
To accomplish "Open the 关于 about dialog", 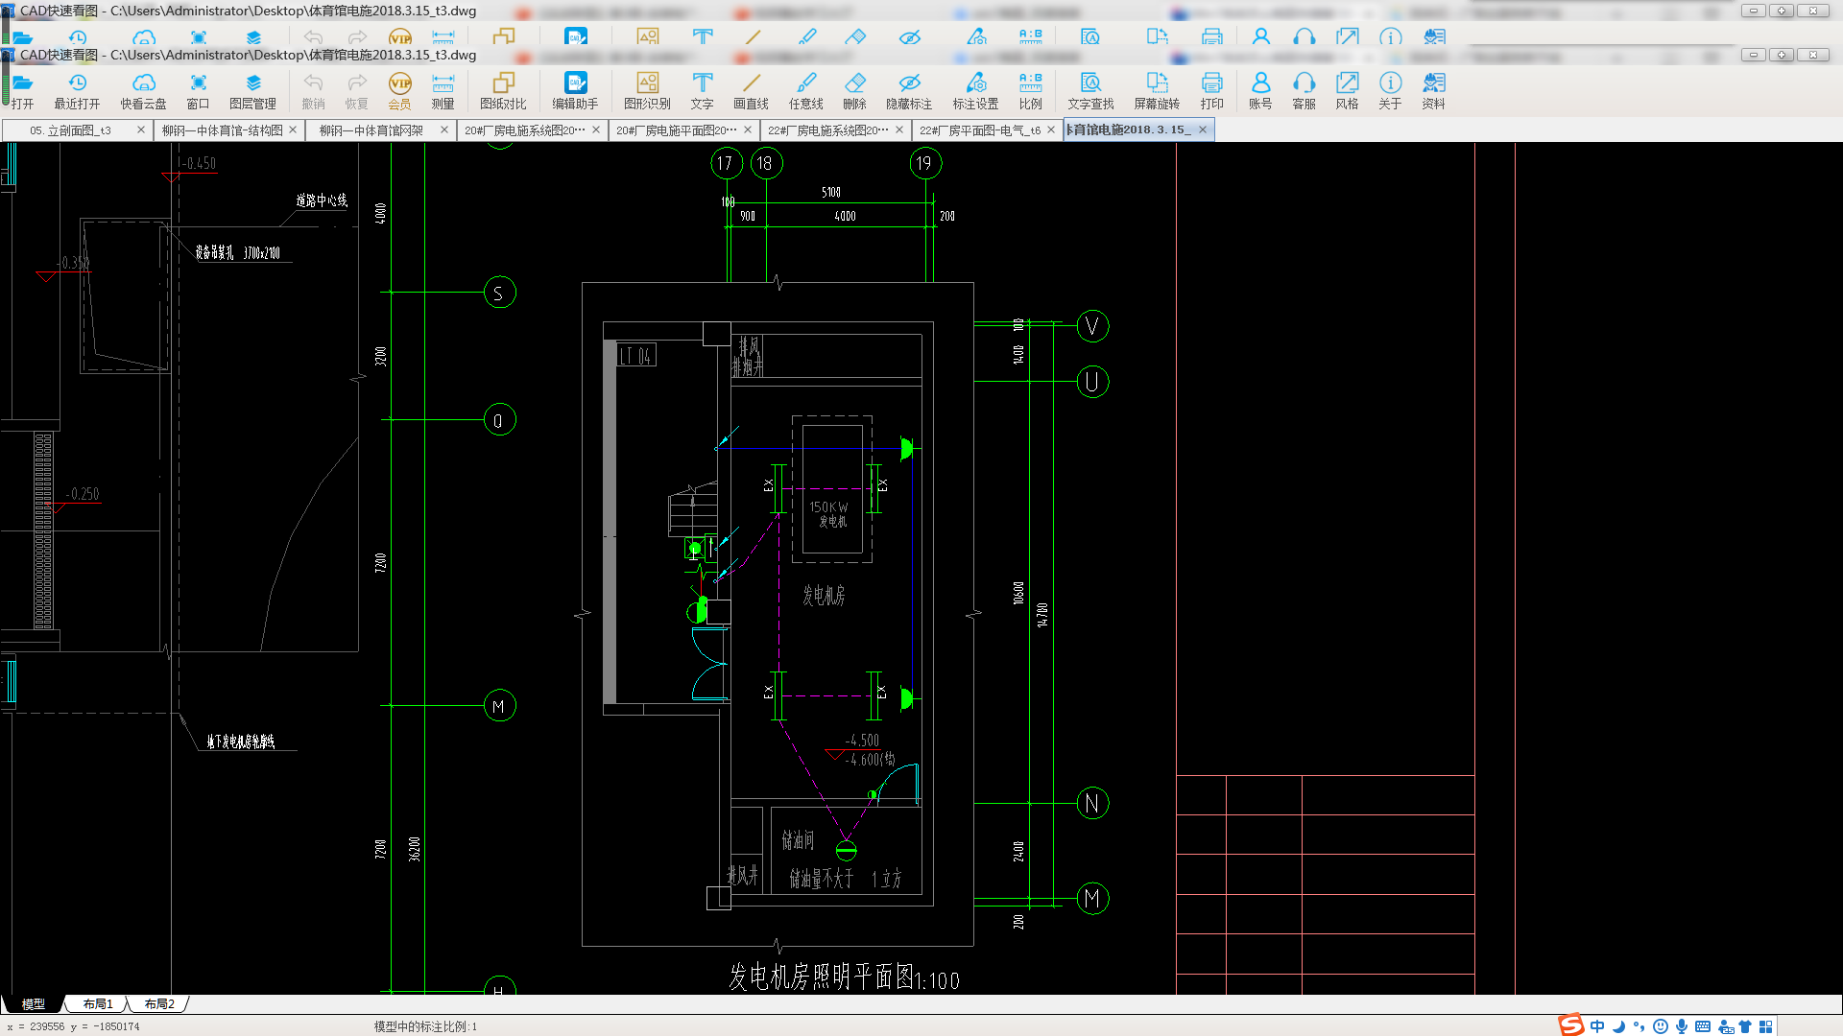I will point(1390,91).
